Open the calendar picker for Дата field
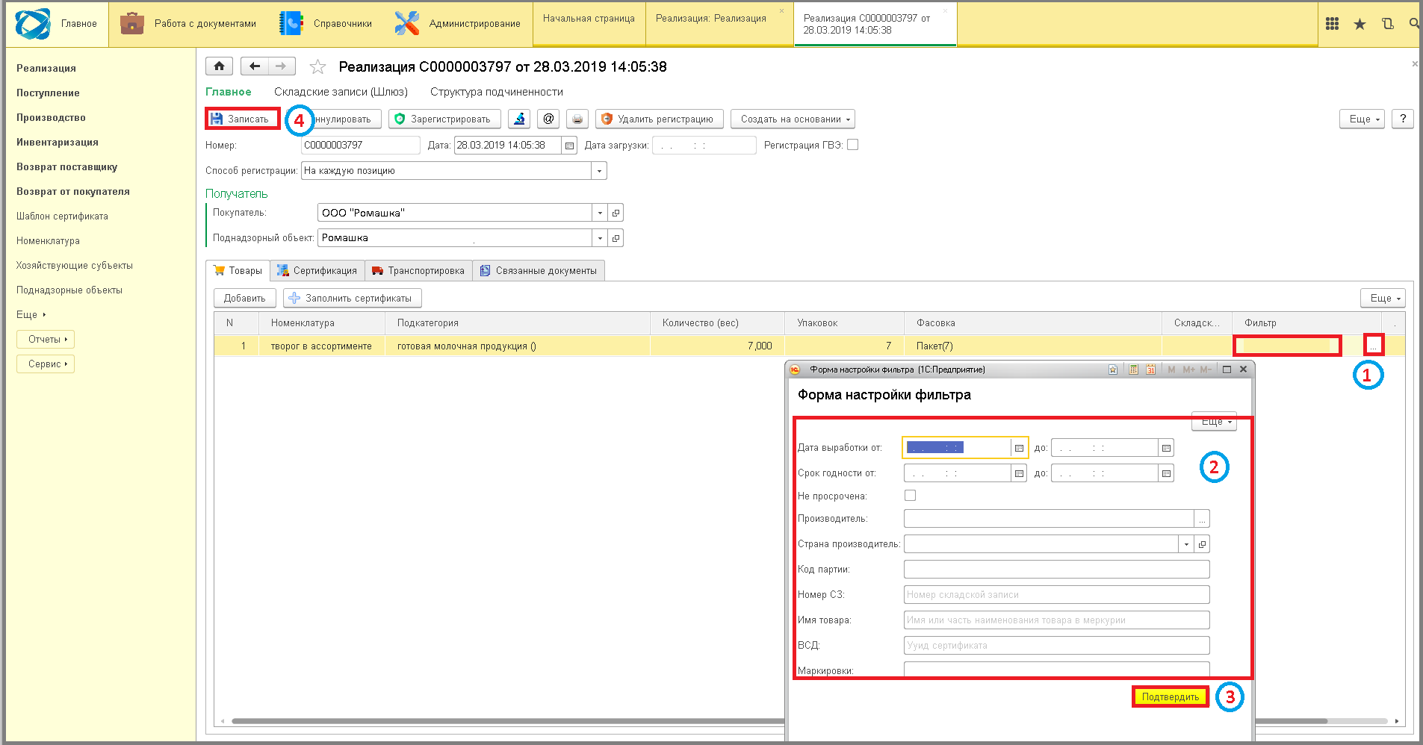The height and width of the screenshot is (745, 1423). 570,146
